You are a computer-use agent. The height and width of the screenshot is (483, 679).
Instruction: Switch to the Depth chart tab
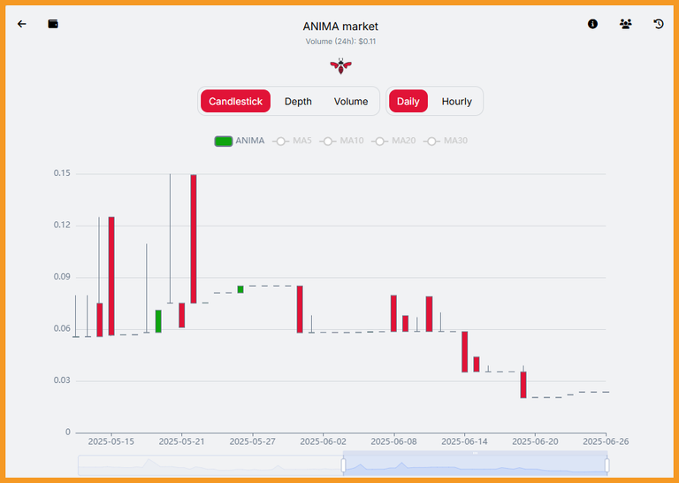[298, 102]
